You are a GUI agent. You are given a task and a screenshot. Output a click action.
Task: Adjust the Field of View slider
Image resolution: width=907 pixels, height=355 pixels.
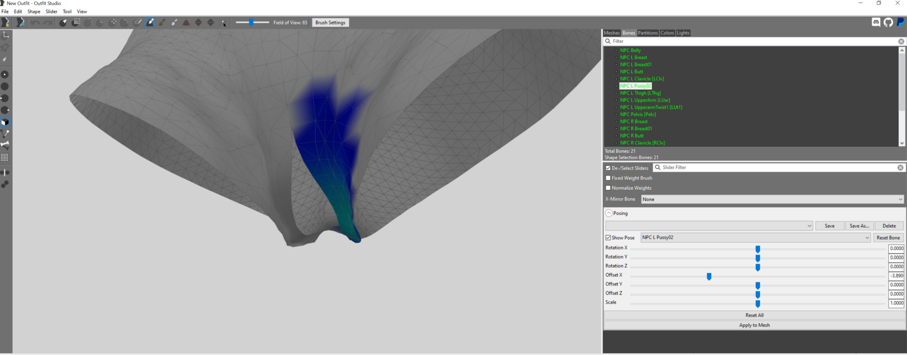click(x=252, y=22)
